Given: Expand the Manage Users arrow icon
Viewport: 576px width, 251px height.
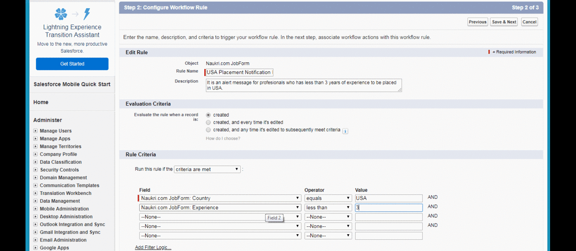Looking at the screenshot, I should (x=35, y=131).
